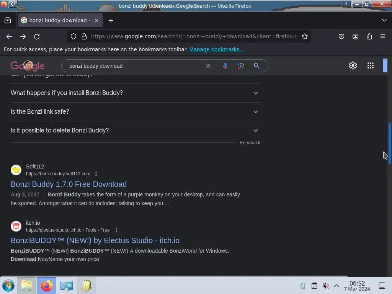Send Feedback on People also ask
The width and height of the screenshot is (392, 294).
click(250, 143)
